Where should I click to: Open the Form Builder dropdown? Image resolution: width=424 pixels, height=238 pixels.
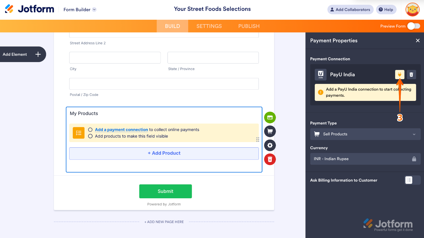click(x=79, y=9)
